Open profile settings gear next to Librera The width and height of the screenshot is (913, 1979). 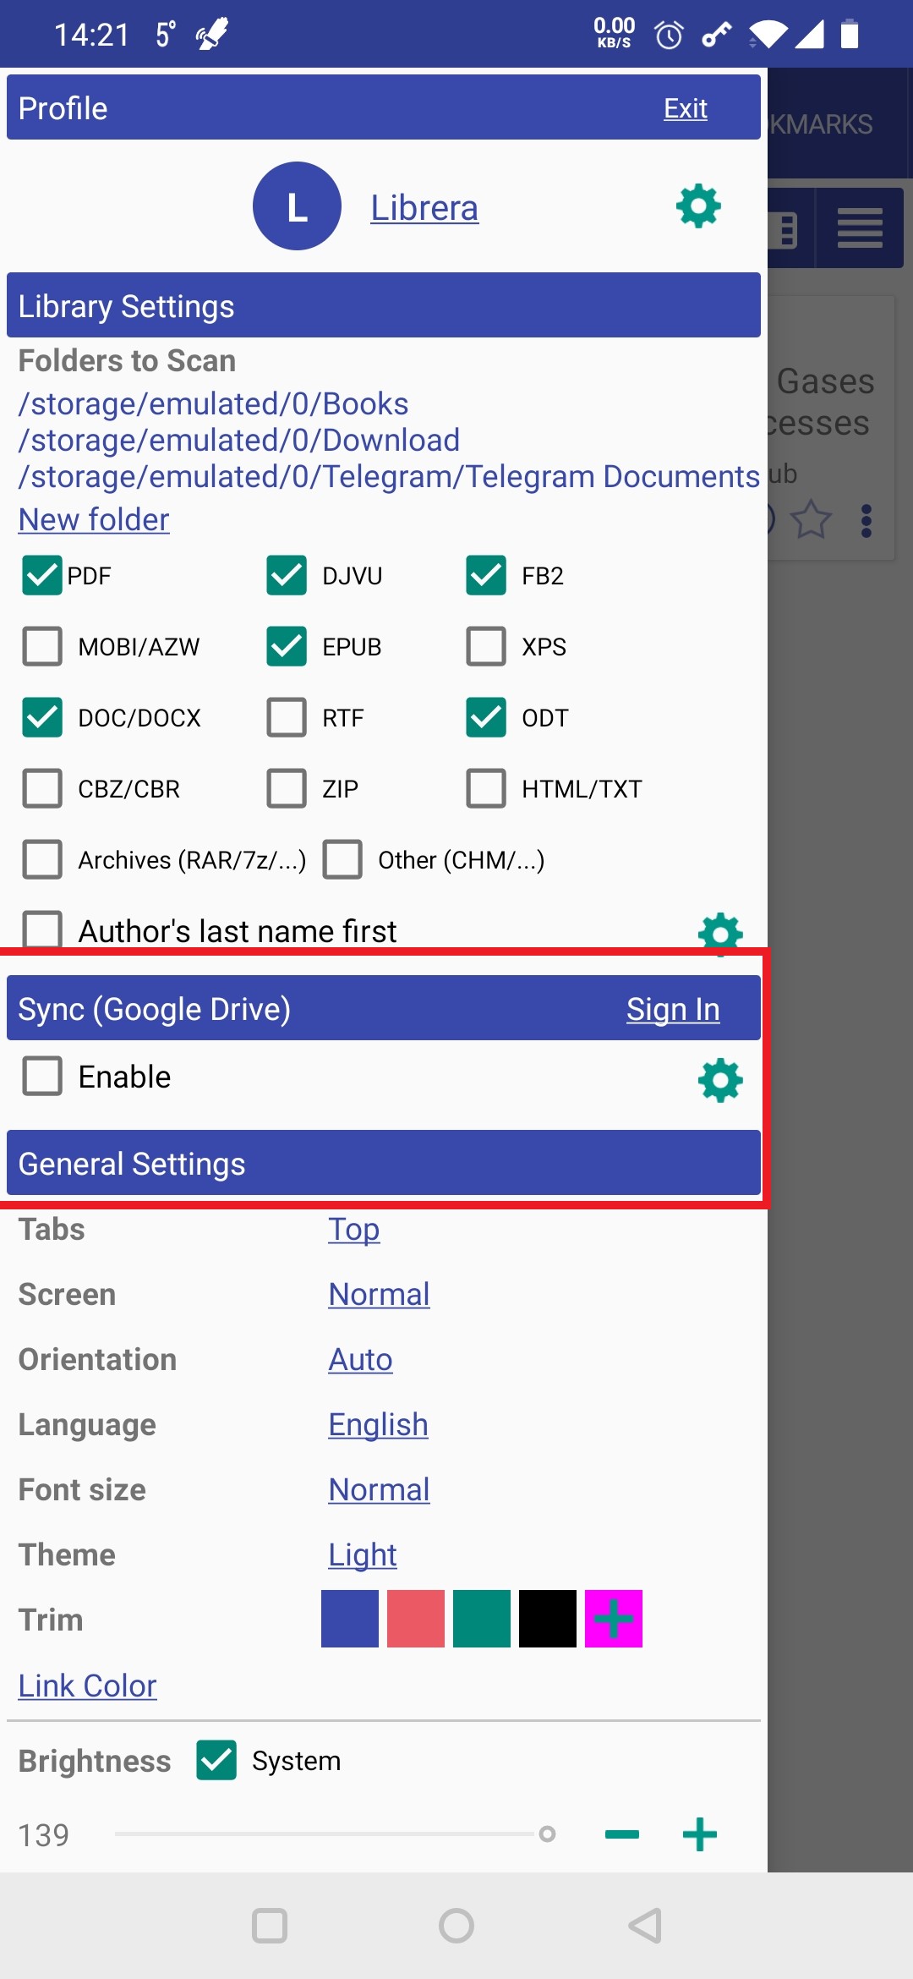pos(698,206)
